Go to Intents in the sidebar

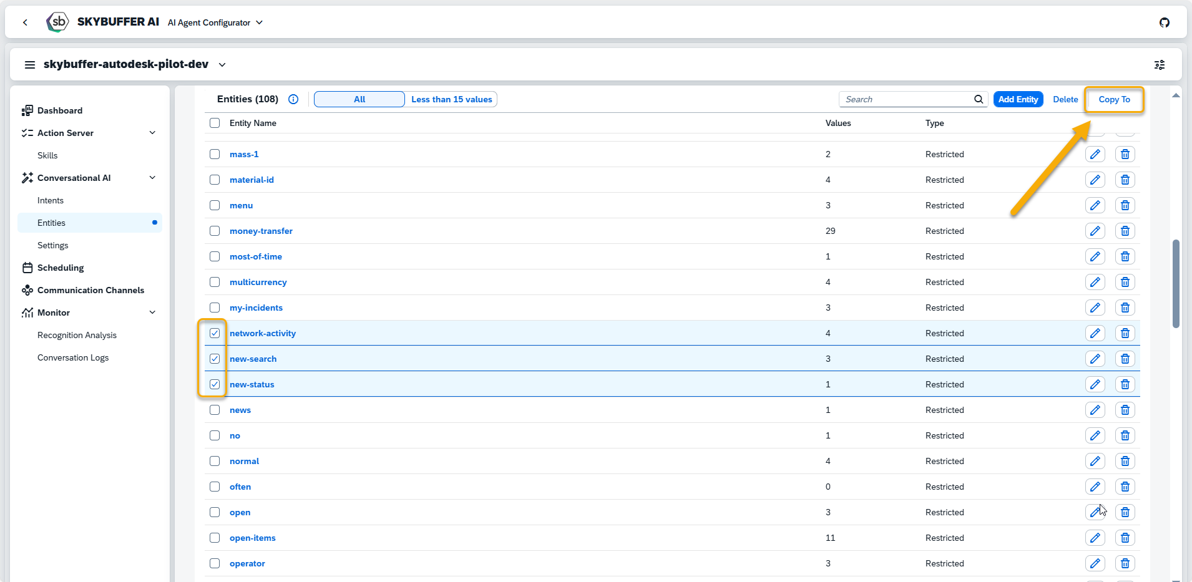51,200
